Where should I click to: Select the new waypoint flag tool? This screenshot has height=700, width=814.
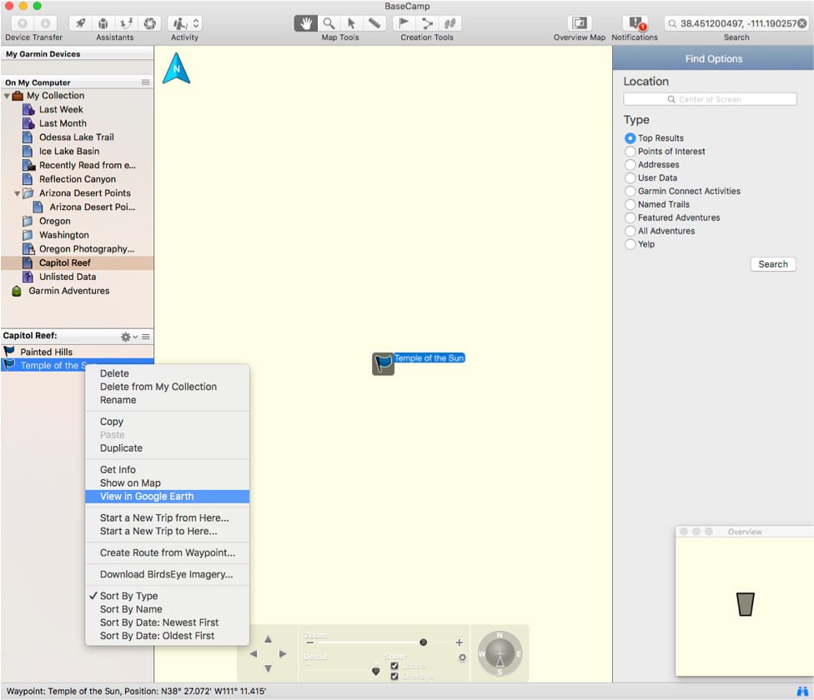404,23
